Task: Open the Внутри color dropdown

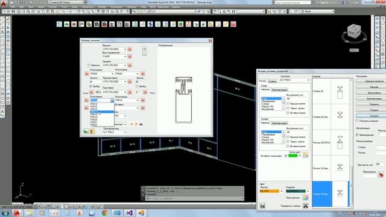Action: pyautogui.click(x=282, y=191)
